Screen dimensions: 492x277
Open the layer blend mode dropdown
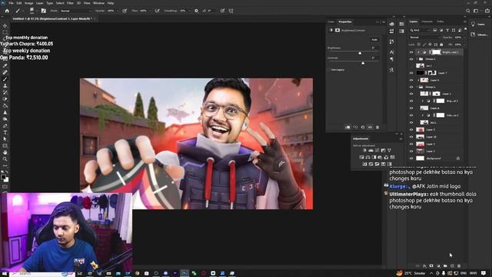[424, 38]
